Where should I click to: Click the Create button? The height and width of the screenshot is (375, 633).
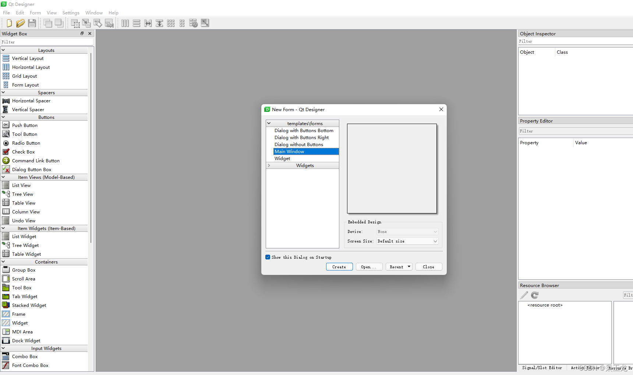339,267
